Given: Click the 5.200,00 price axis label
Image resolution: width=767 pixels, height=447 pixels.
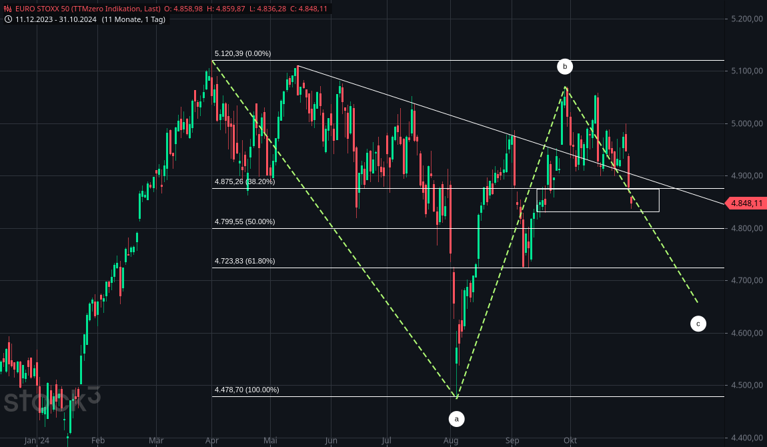Looking at the screenshot, I should coord(747,19).
